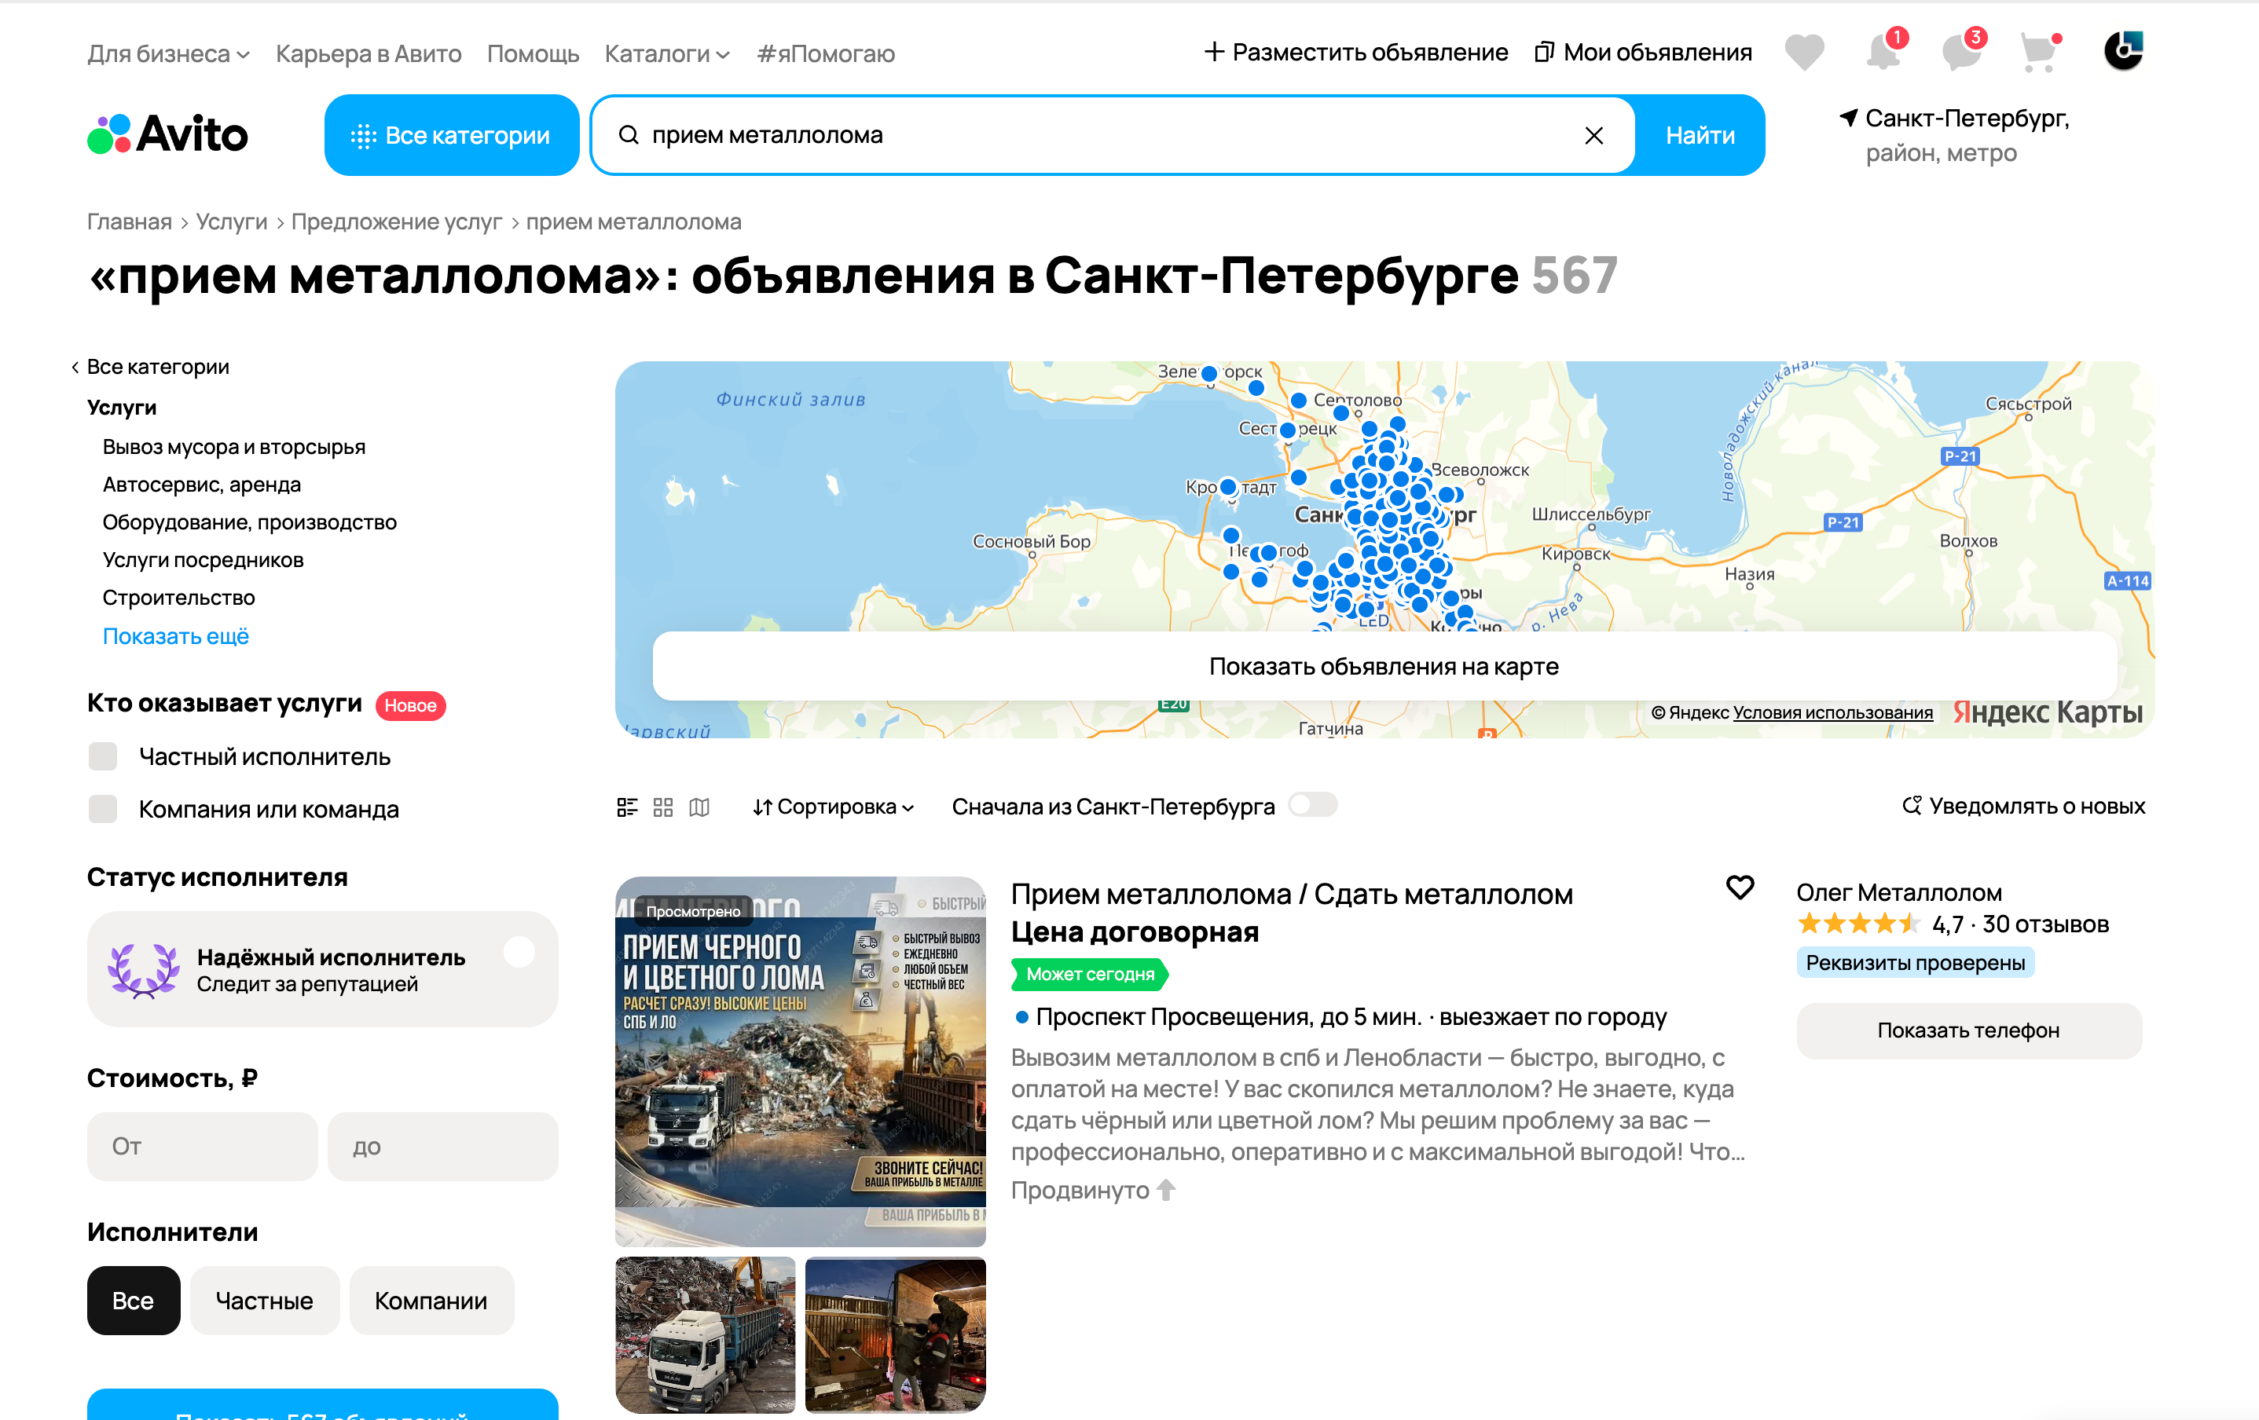The image size is (2259, 1420).
Task: Open the Сортировка dropdown
Action: (833, 807)
